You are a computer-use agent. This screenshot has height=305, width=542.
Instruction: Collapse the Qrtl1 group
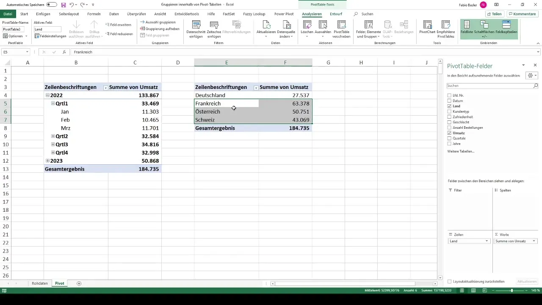[53, 103]
